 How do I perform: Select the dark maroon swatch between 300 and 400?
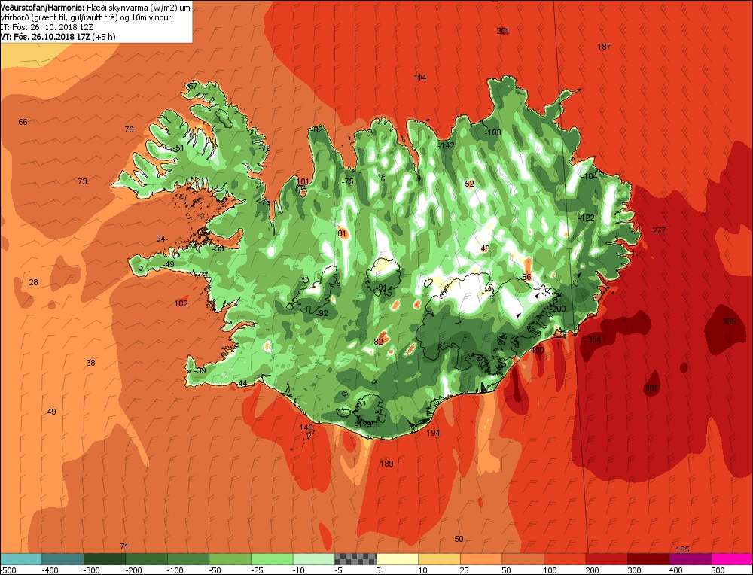[648, 559]
